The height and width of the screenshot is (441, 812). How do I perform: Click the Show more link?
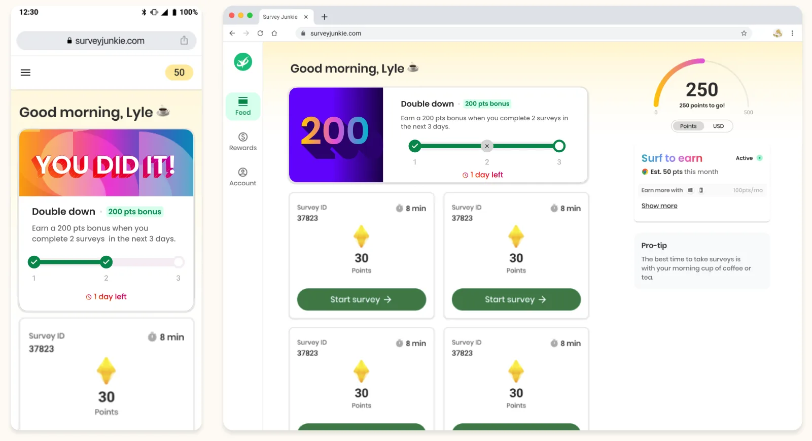click(x=659, y=206)
